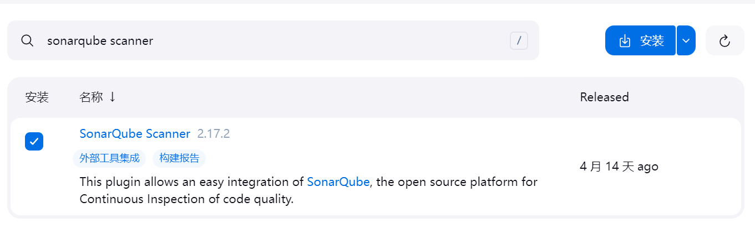Image resolution: width=755 pixels, height=228 pixels.
Task: Uncheck the SonarQube Scanner install checkbox
Action: [x=34, y=141]
